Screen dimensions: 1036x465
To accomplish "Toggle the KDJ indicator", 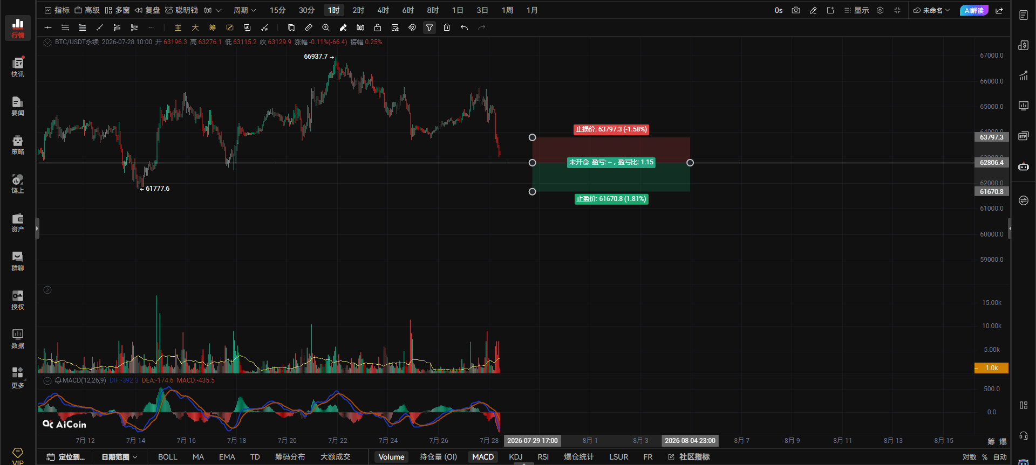I will click(x=516, y=457).
